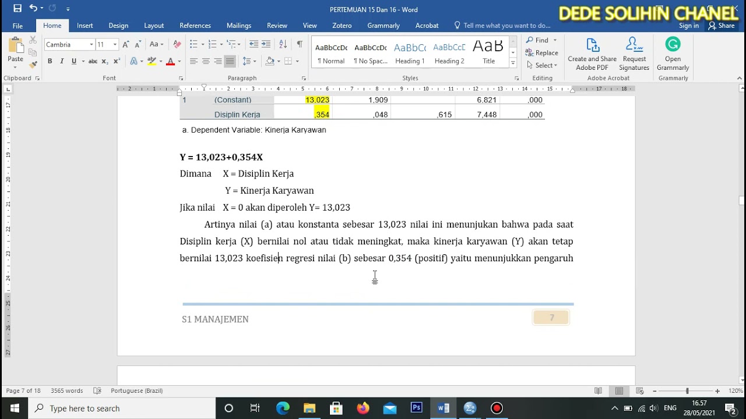Image resolution: width=746 pixels, height=419 pixels.
Task: Decrease paragraph indent
Action: [x=254, y=44]
